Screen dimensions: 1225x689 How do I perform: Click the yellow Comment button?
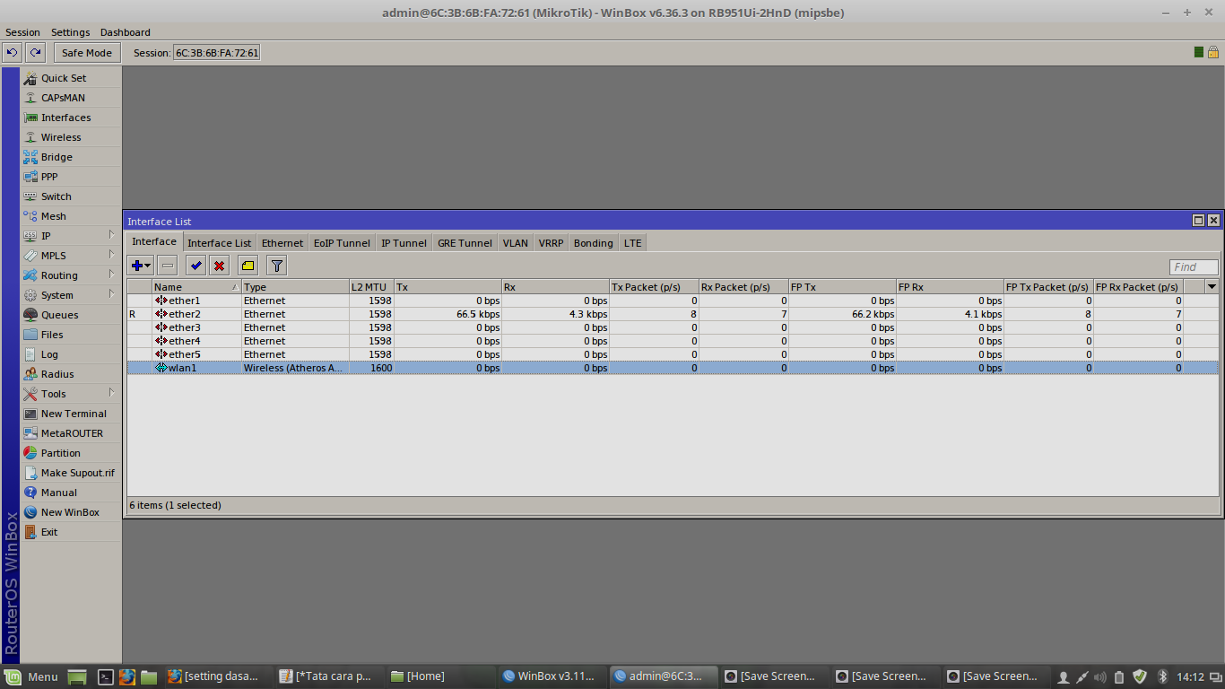pyautogui.click(x=248, y=266)
